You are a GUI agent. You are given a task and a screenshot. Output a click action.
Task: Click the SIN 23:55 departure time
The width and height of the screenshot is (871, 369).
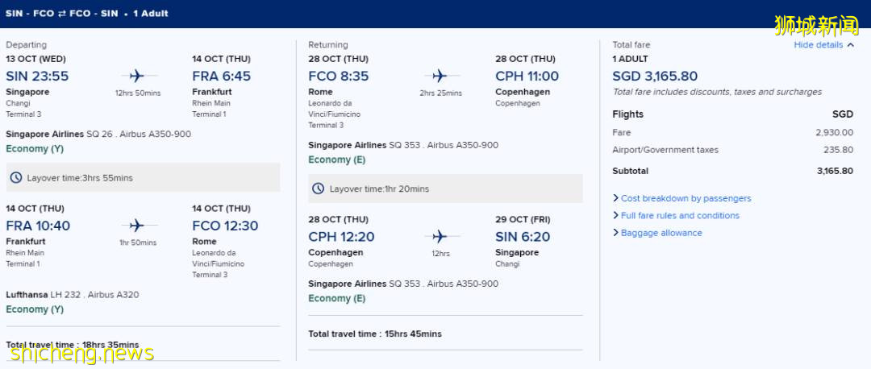[37, 76]
